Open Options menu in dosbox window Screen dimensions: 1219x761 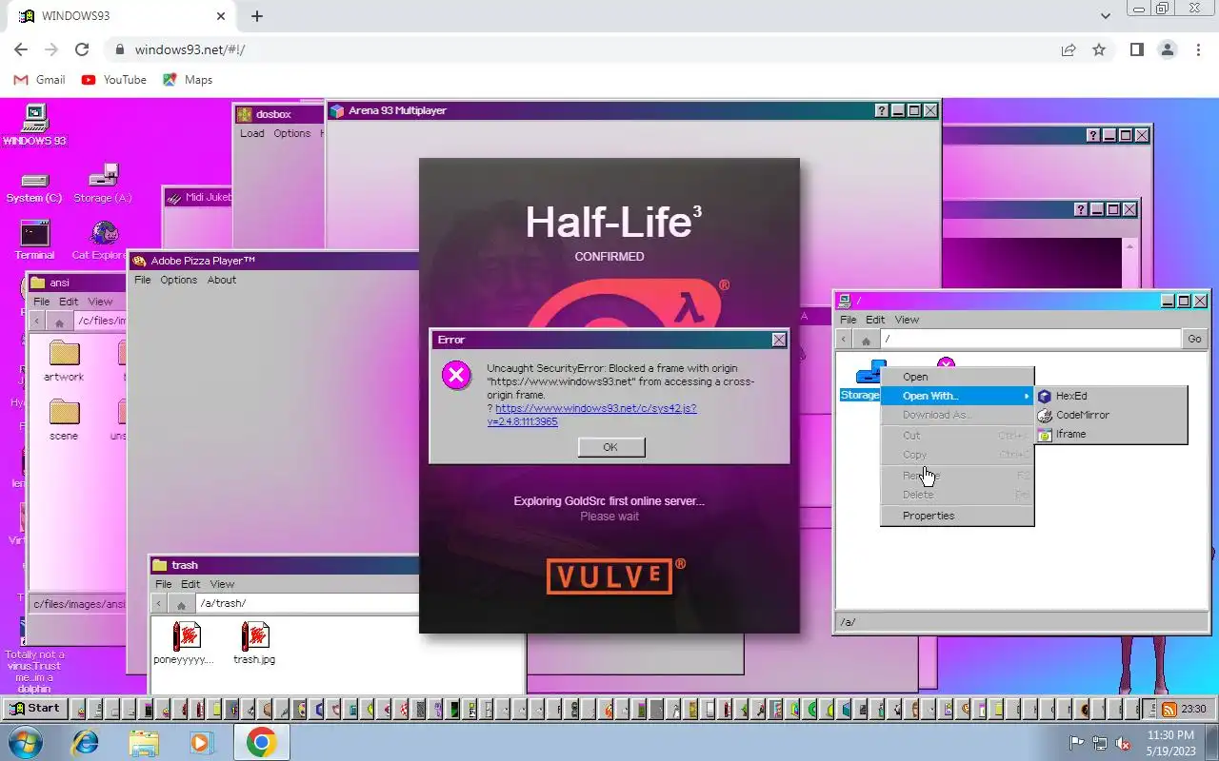click(x=292, y=133)
